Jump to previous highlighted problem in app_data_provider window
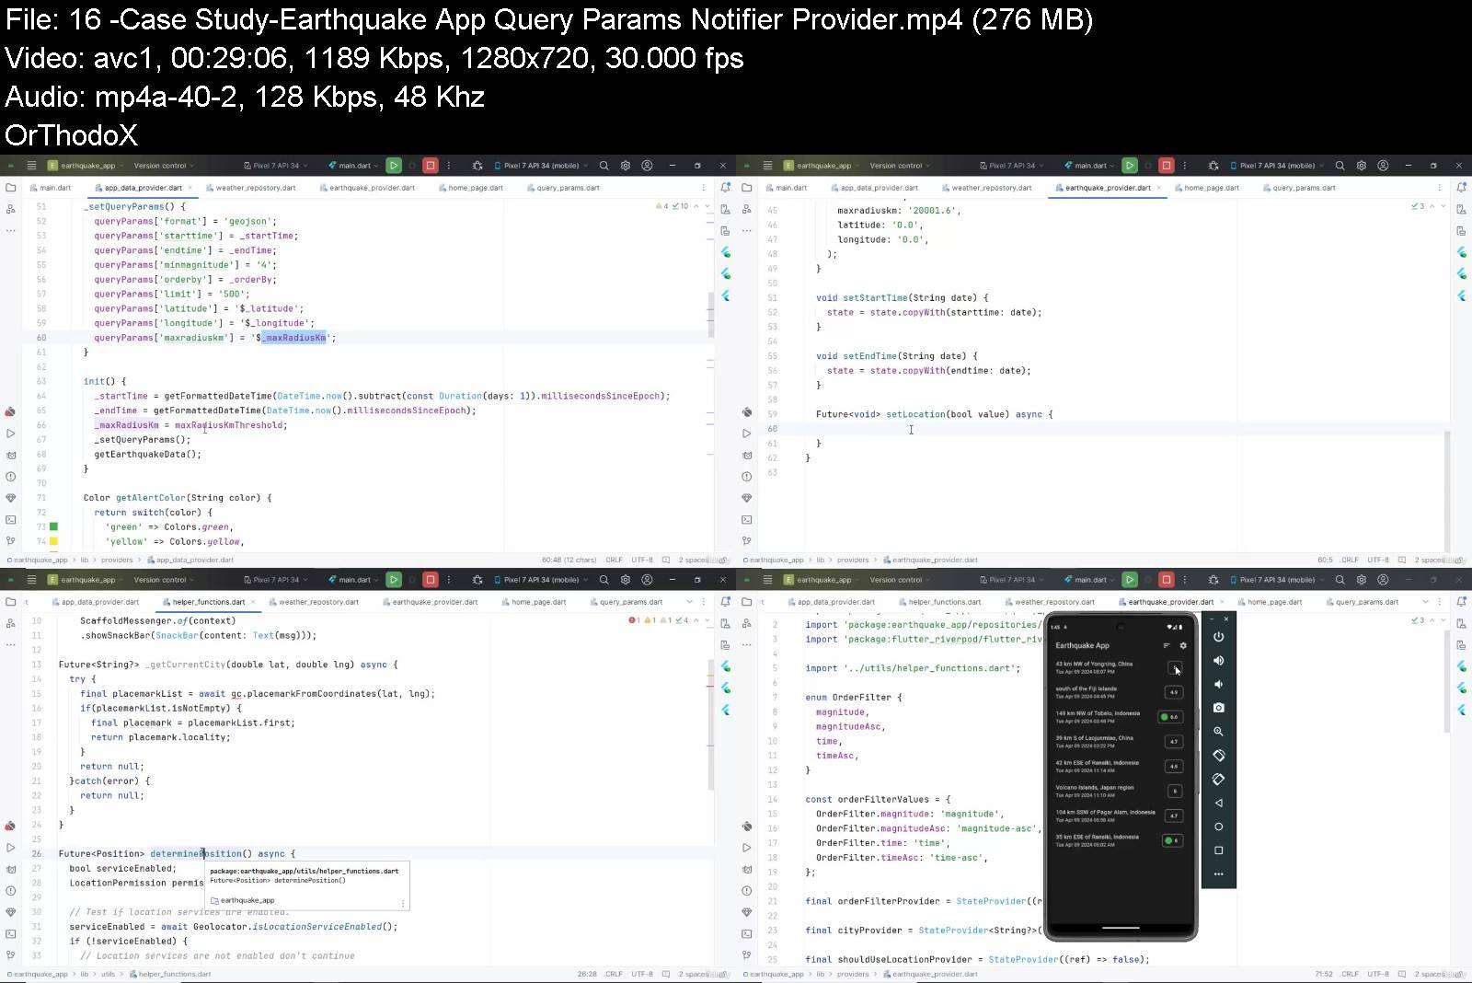1472x983 pixels. (696, 206)
